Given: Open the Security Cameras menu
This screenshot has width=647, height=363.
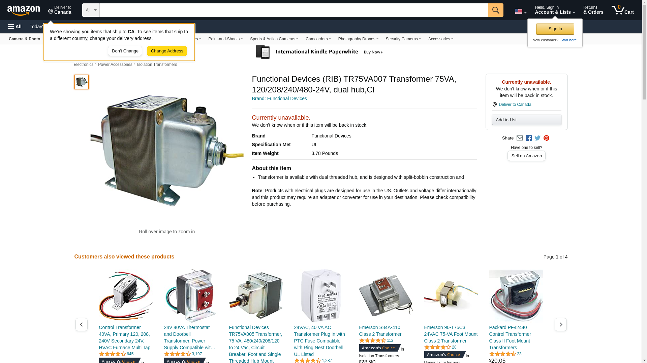Looking at the screenshot, I should [403, 39].
